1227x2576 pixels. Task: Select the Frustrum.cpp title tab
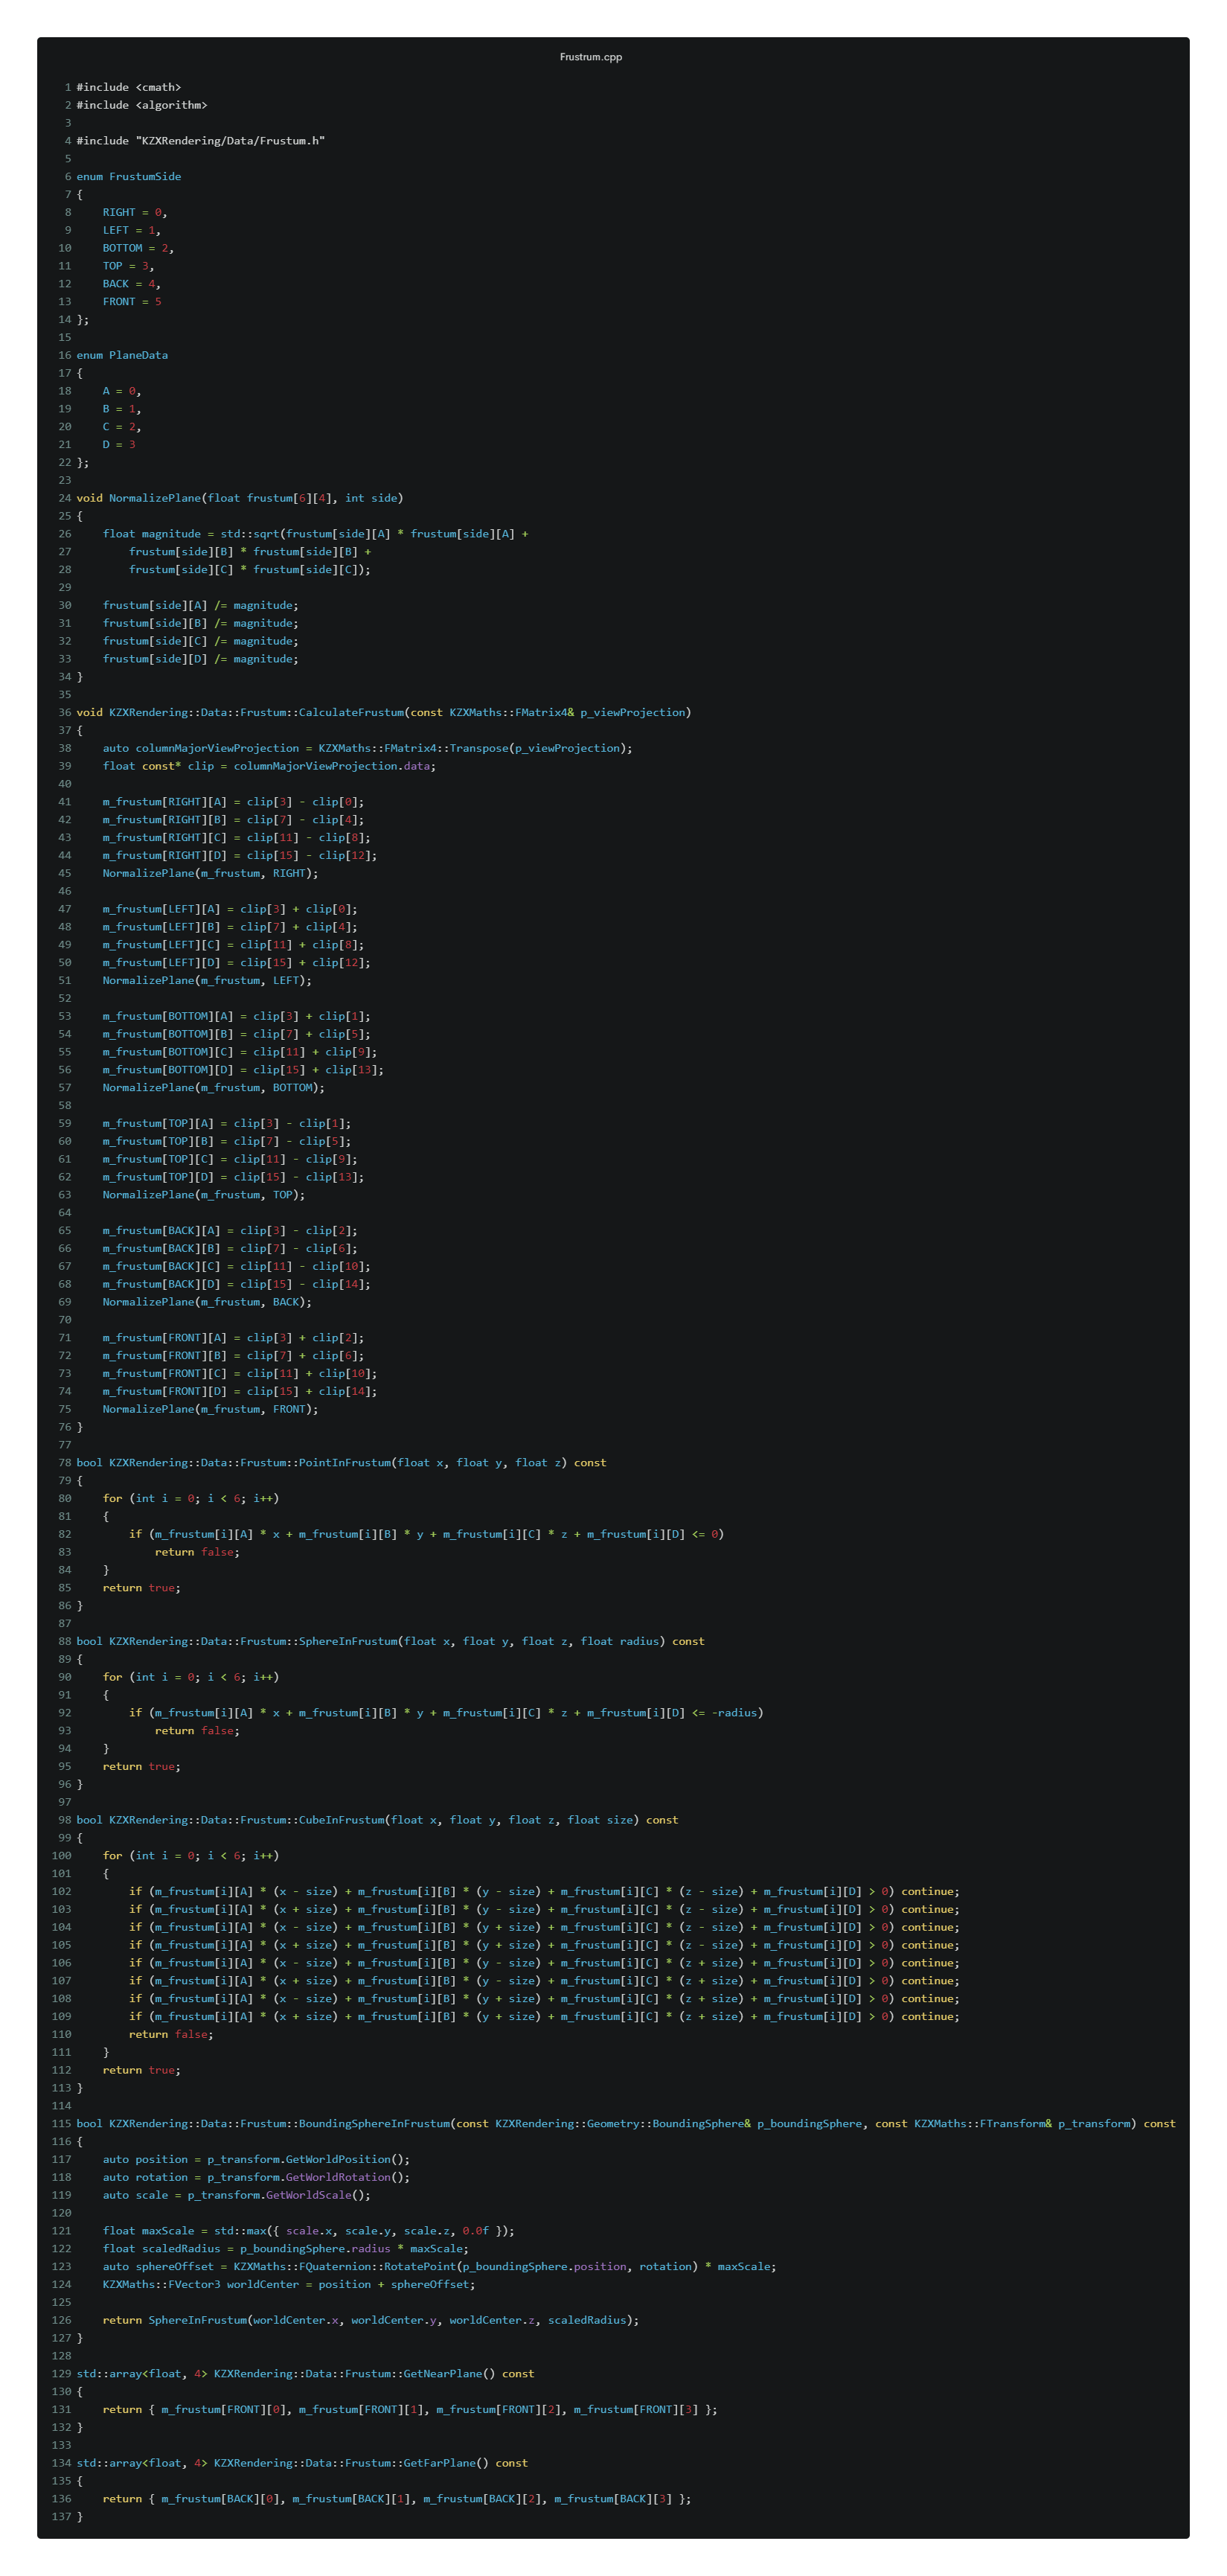(x=590, y=58)
